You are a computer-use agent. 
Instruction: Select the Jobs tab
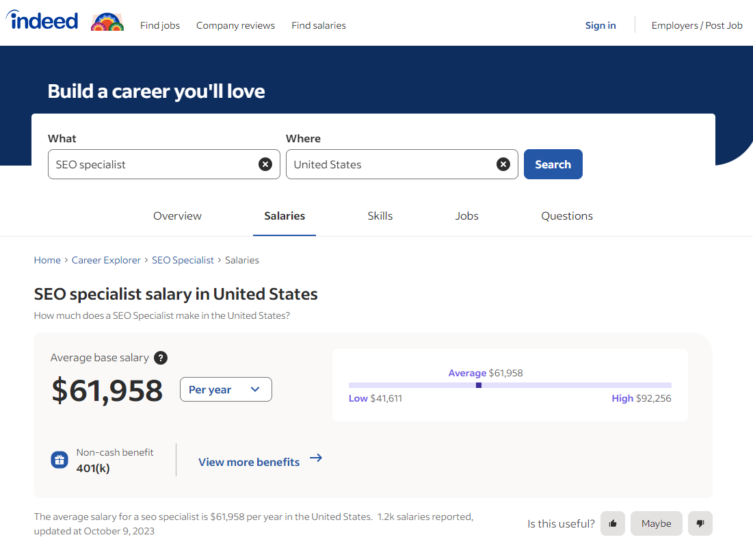(467, 216)
